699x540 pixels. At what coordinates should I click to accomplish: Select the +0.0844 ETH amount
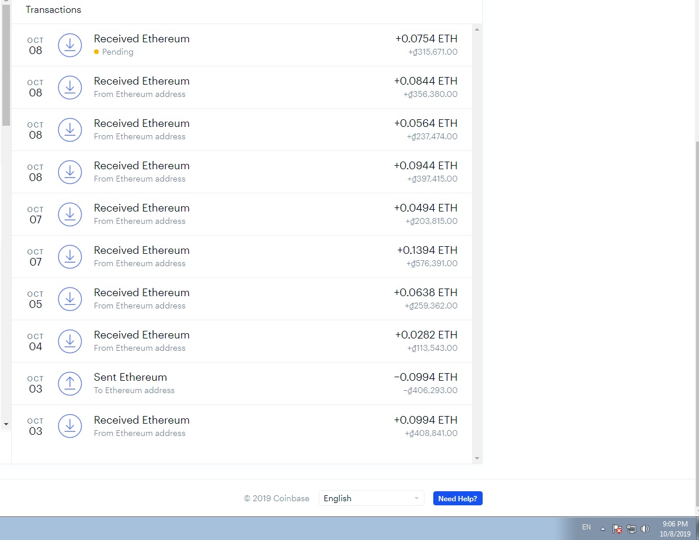tap(426, 81)
